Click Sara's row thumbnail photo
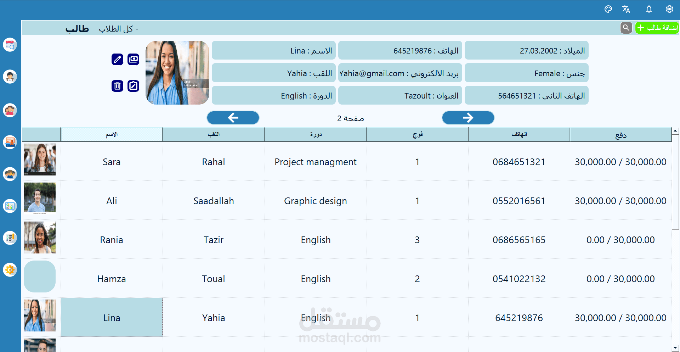 [x=40, y=160]
